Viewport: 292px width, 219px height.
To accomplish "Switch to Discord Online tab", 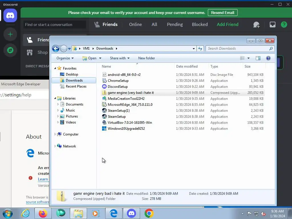I will tap(135, 25).
